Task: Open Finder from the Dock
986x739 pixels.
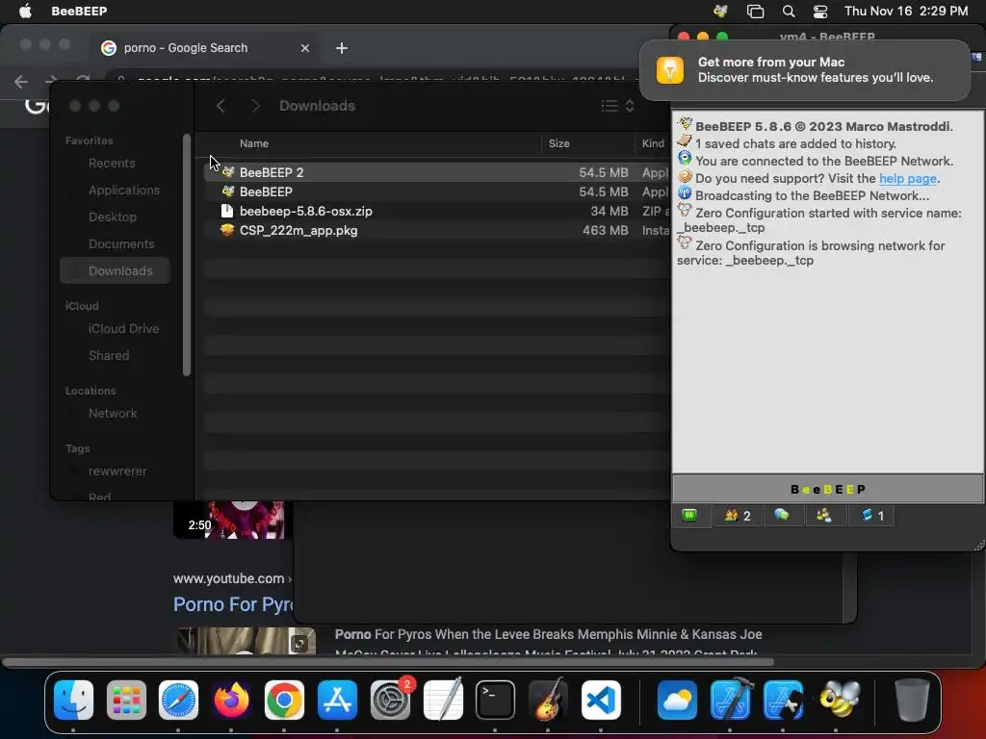Action: 73,700
